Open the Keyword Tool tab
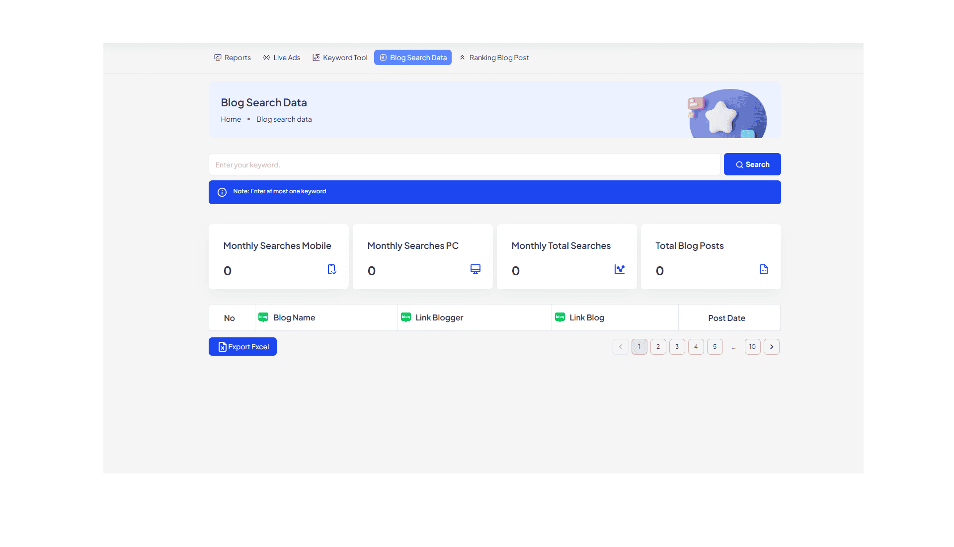 coord(340,58)
